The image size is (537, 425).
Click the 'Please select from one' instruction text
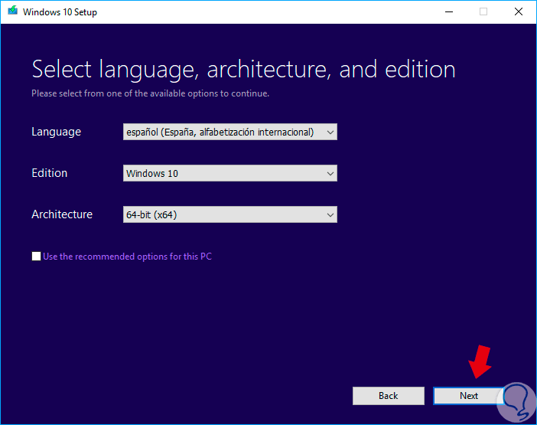[151, 93]
